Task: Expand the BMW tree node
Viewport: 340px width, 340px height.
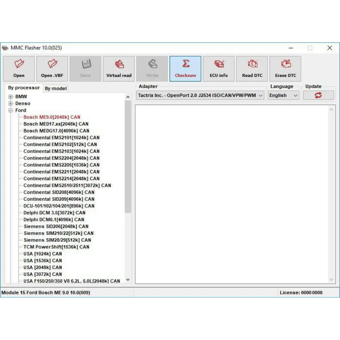Action: point(11,97)
